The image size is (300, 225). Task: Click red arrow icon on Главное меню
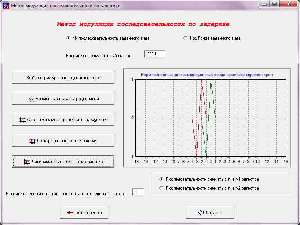click(x=70, y=213)
